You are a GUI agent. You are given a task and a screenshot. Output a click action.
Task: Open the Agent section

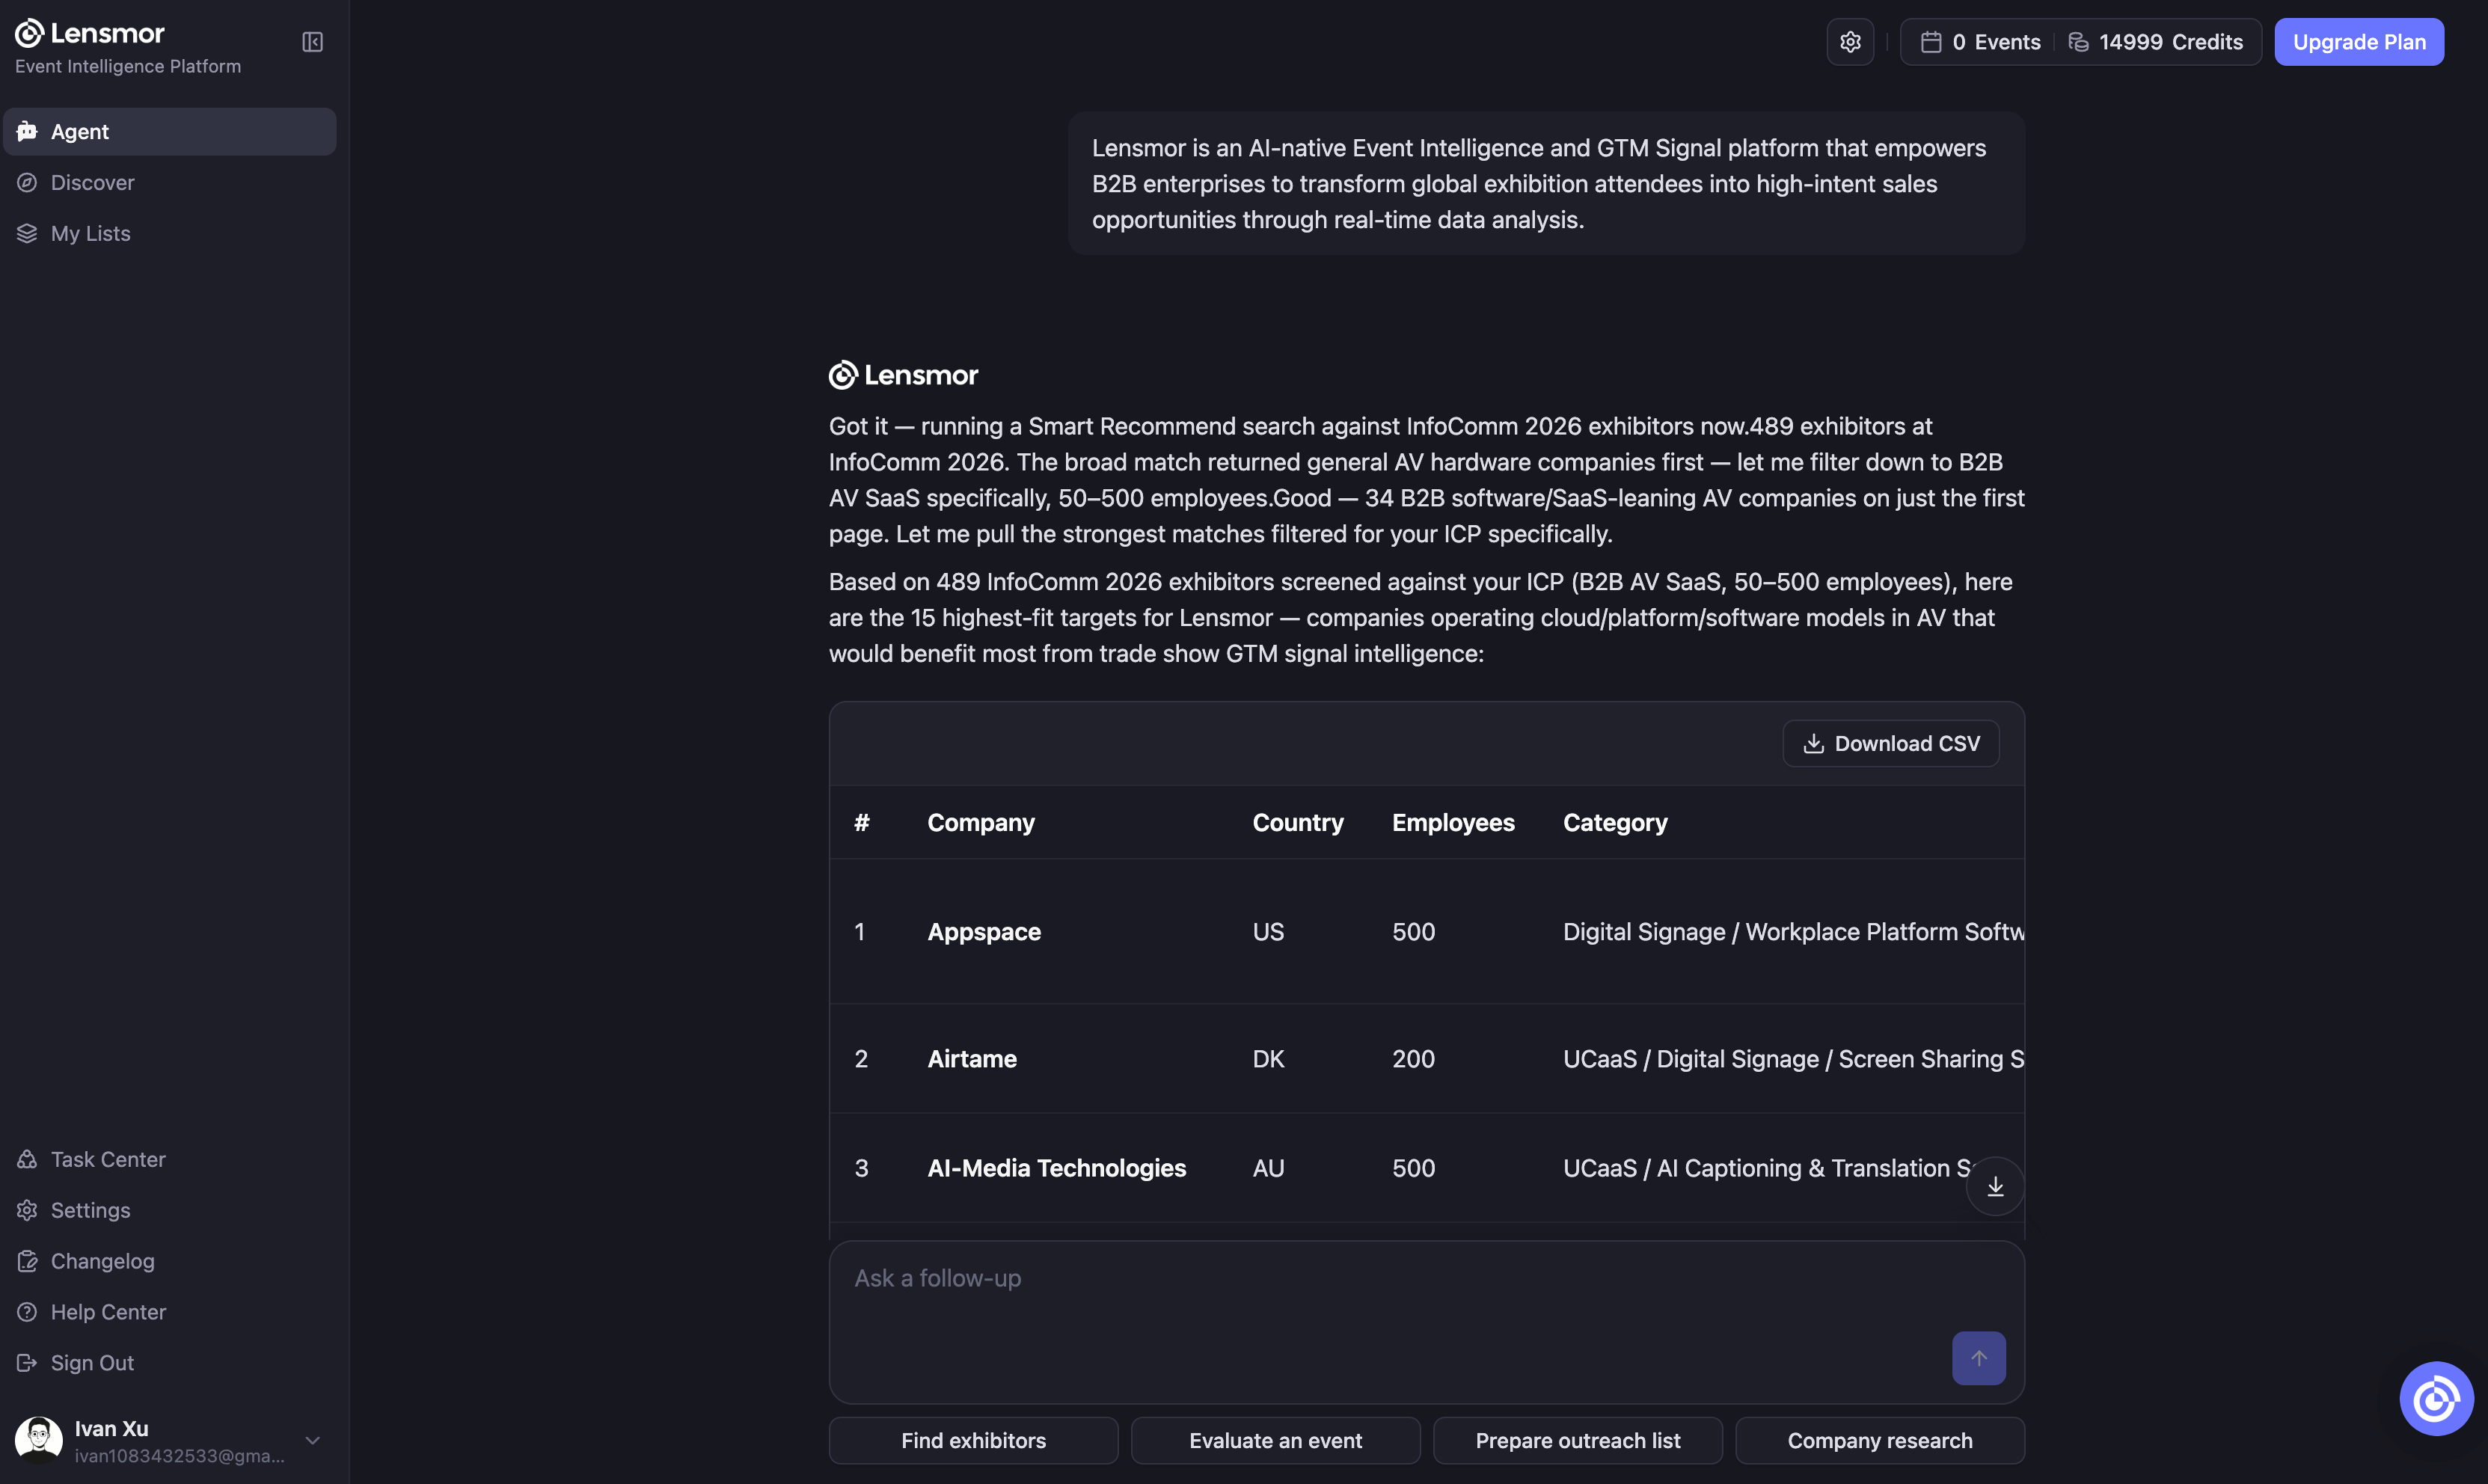170,131
